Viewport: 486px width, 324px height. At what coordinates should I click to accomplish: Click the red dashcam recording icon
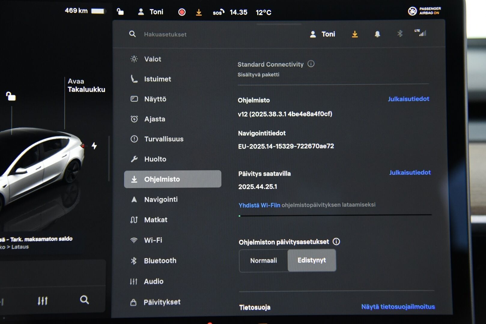pyautogui.click(x=182, y=12)
